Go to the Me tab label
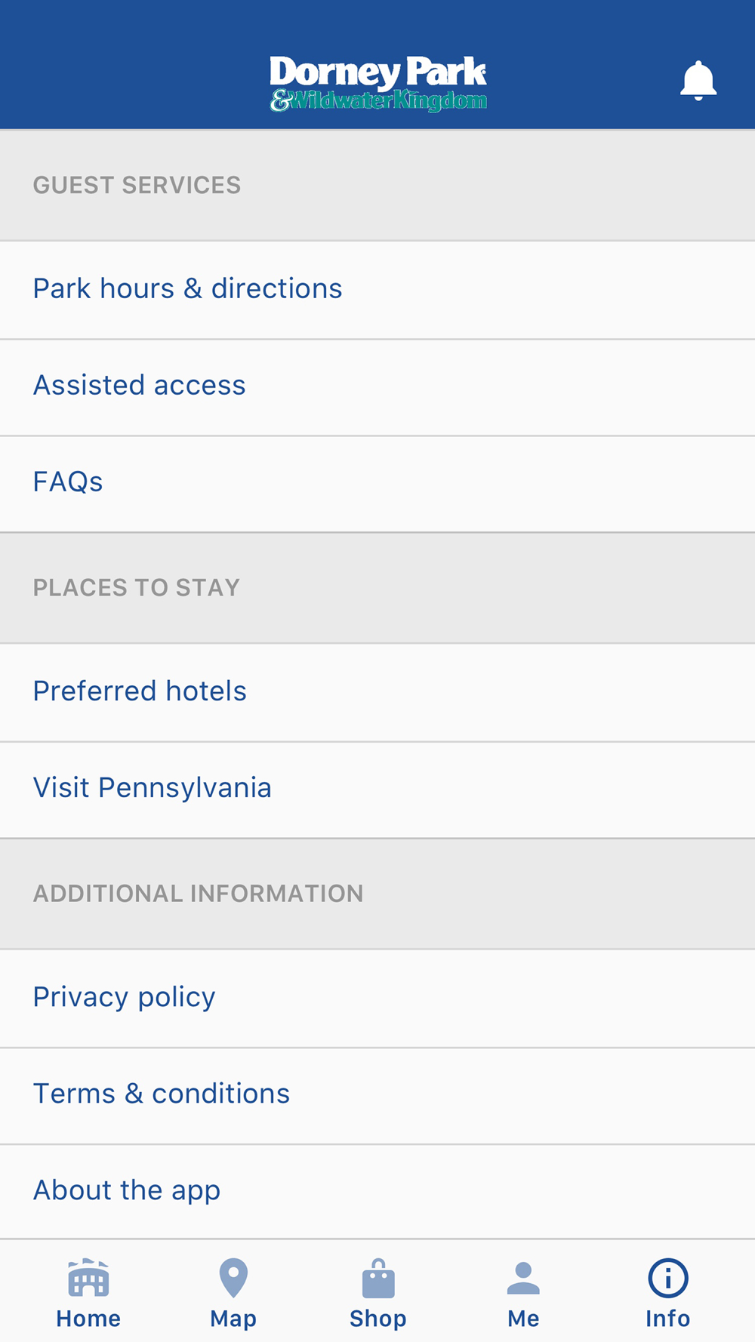This screenshot has height=1342, width=755. (523, 1319)
